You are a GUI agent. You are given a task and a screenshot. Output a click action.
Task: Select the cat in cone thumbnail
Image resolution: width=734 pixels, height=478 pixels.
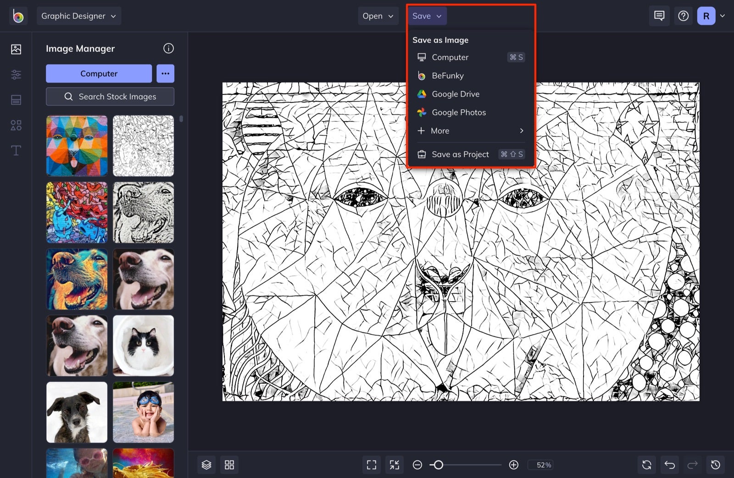pyautogui.click(x=143, y=345)
